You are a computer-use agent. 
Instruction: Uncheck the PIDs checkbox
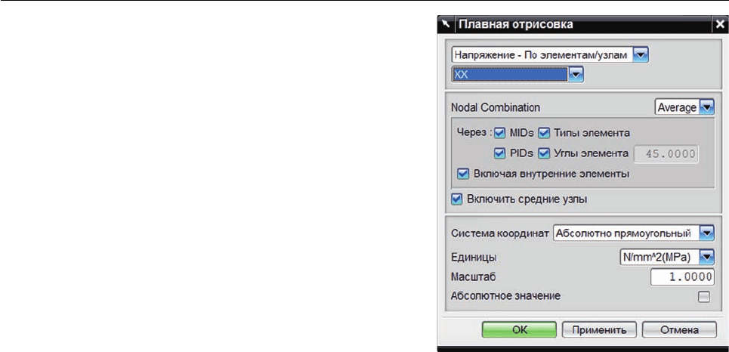pos(500,153)
